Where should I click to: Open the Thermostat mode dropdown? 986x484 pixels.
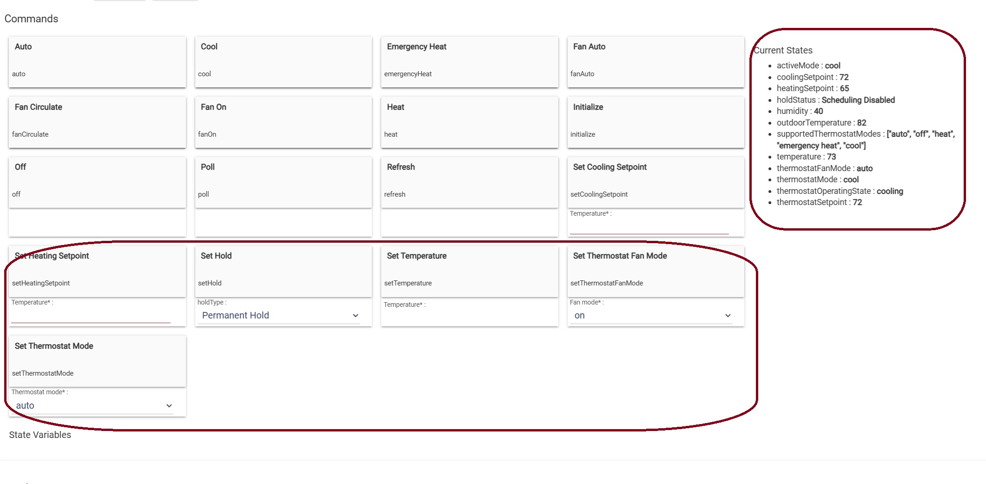pyautogui.click(x=94, y=406)
